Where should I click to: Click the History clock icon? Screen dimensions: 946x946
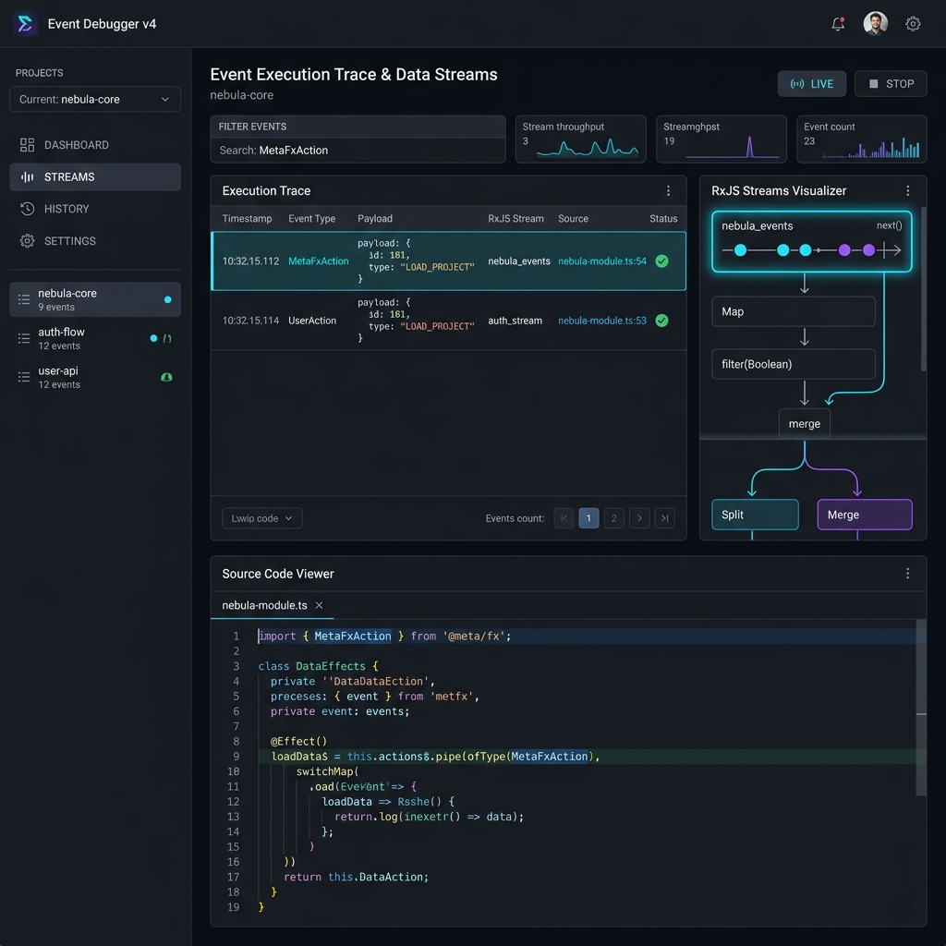[27, 209]
